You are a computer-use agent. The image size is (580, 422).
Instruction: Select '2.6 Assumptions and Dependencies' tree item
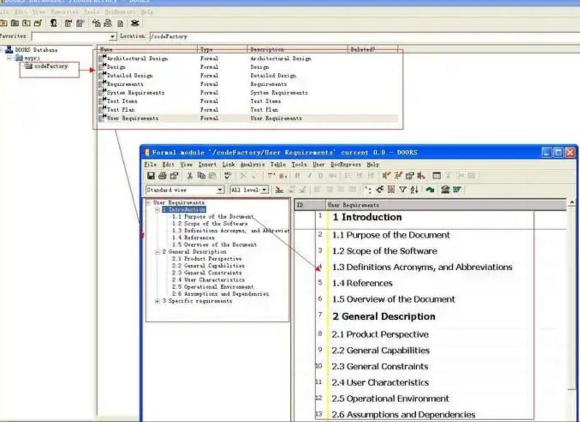coord(220,294)
